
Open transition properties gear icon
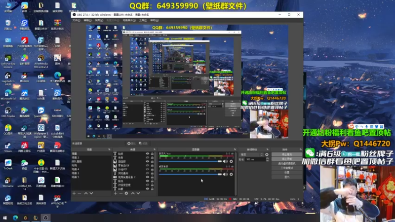click(267, 154)
